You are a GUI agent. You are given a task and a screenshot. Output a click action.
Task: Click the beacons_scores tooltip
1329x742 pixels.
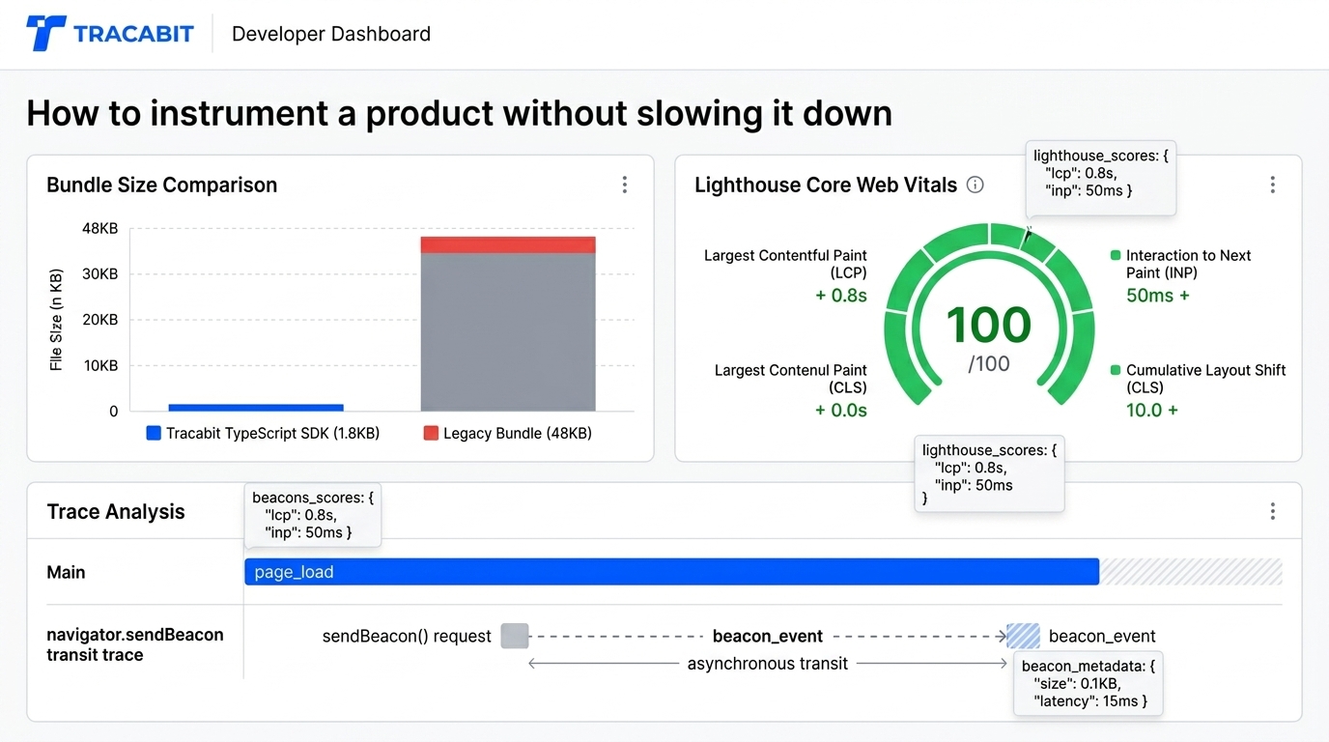point(312,515)
